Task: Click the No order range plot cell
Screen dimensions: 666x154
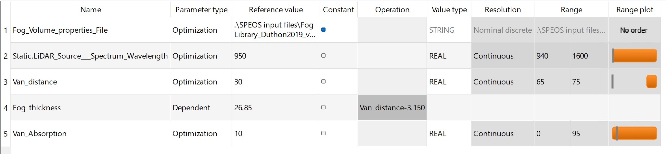Action: [634, 30]
